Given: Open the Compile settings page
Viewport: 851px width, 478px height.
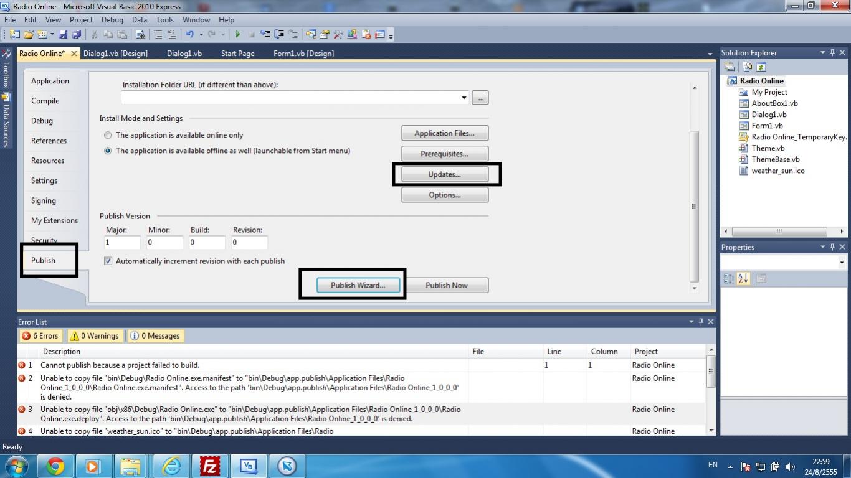Looking at the screenshot, I should tap(45, 101).
